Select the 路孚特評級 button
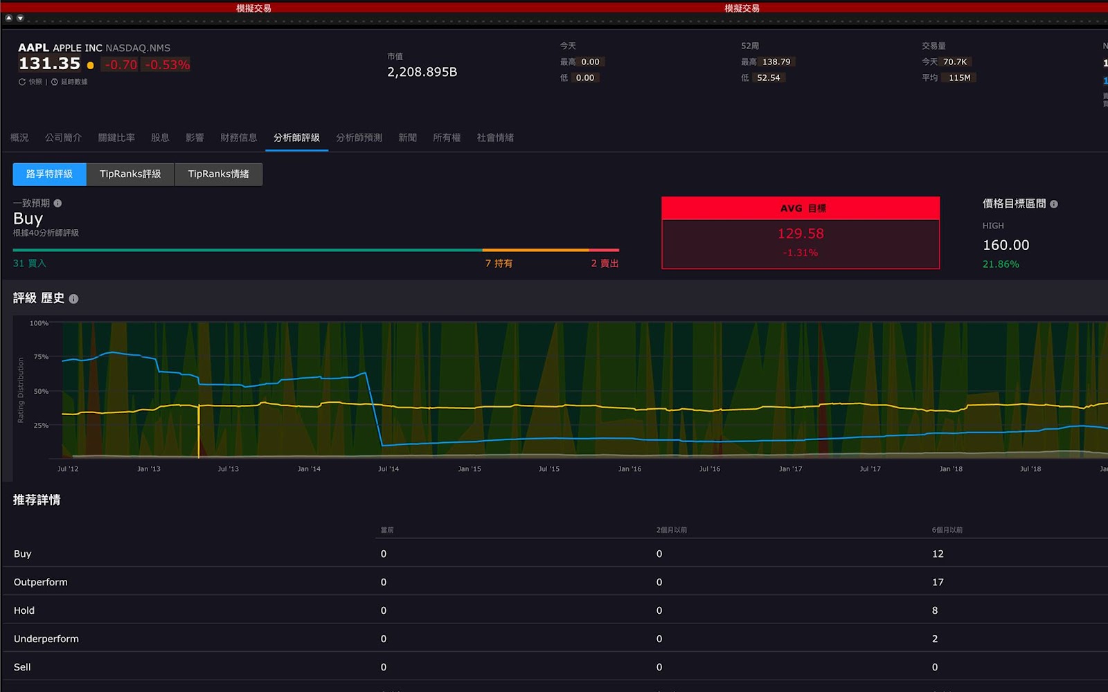The width and height of the screenshot is (1108, 692). pyautogui.click(x=49, y=174)
